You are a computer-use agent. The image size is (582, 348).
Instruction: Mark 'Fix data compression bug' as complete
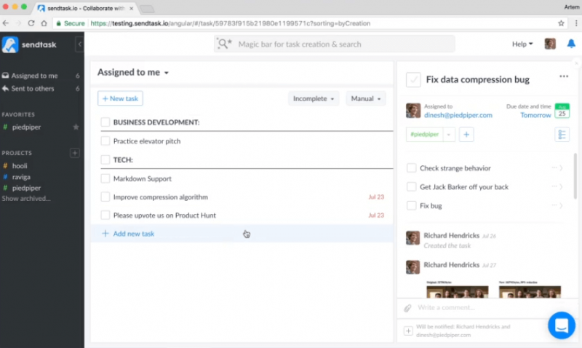coord(413,79)
